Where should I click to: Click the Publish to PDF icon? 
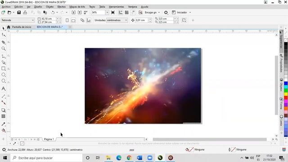(86, 13)
